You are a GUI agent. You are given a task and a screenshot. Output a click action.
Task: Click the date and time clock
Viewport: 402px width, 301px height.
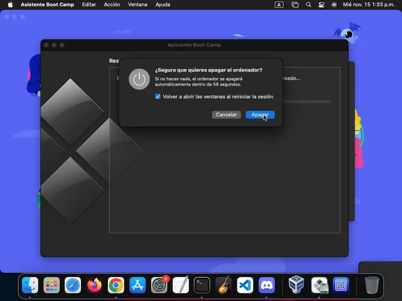[369, 5]
